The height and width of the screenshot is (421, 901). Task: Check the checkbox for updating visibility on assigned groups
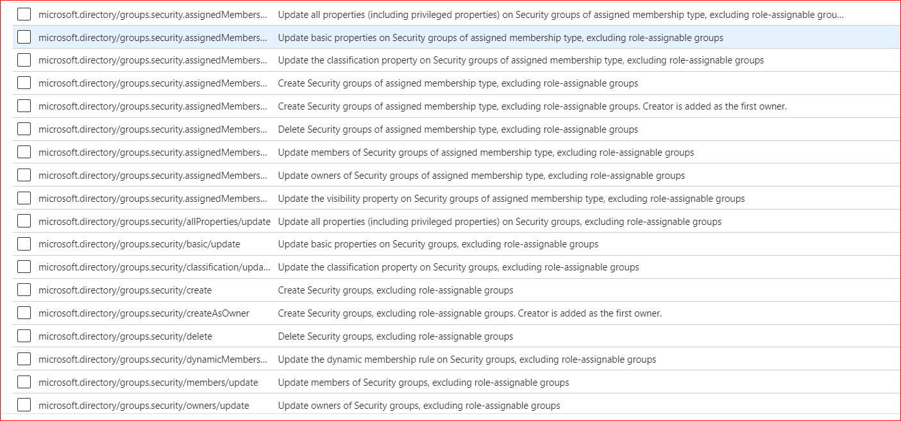(24, 198)
